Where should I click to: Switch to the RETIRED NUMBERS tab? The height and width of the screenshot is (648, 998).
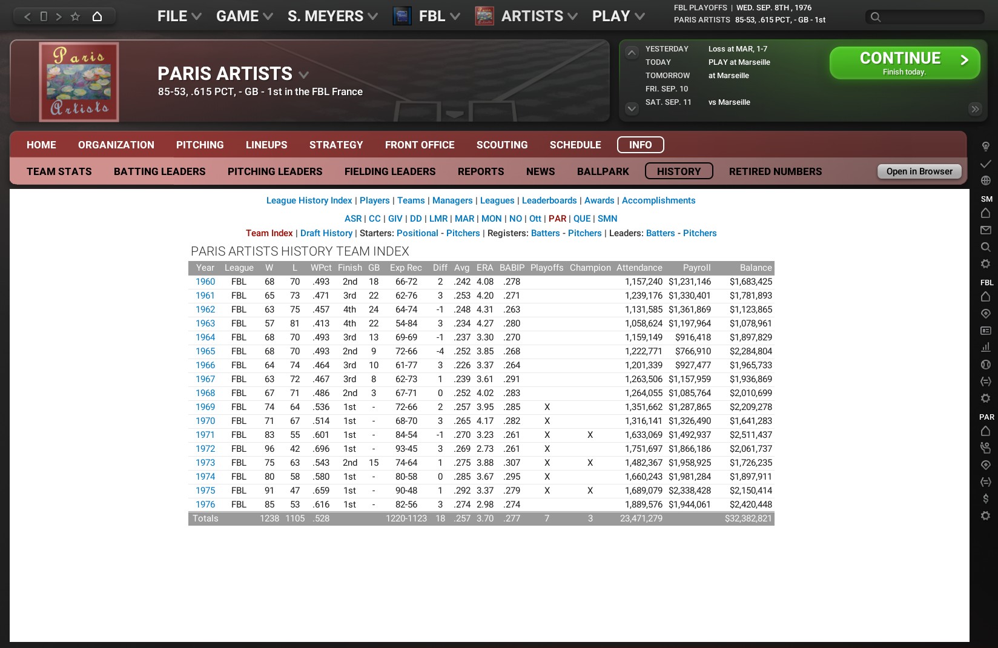click(775, 171)
